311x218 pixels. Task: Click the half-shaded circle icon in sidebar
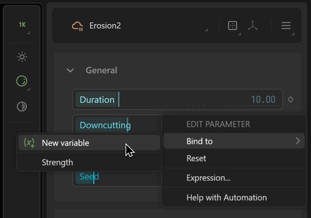tap(22, 107)
